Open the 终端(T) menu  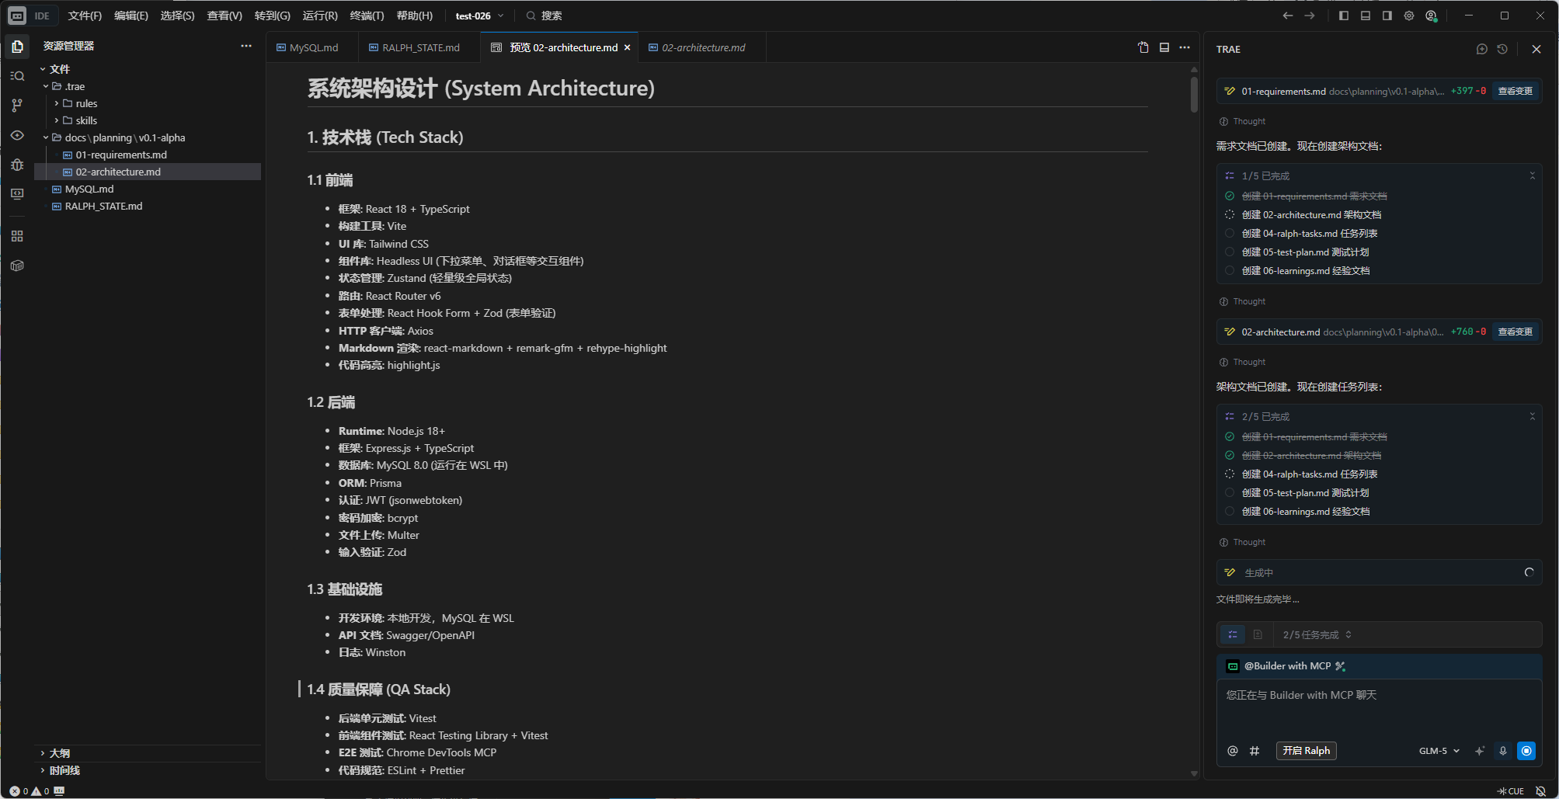click(367, 16)
